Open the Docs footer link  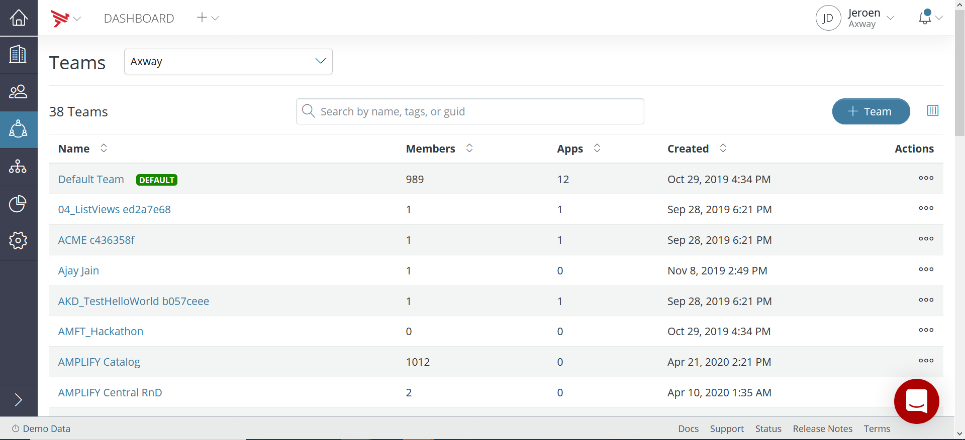coord(688,429)
